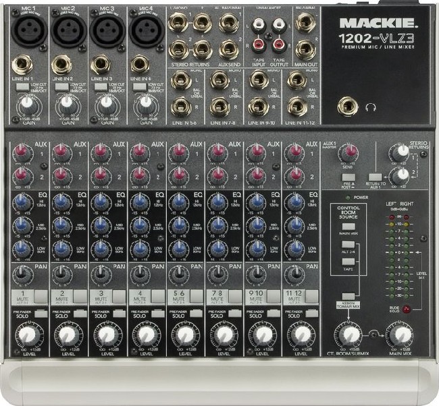Click the Mackie logo

[379, 23]
